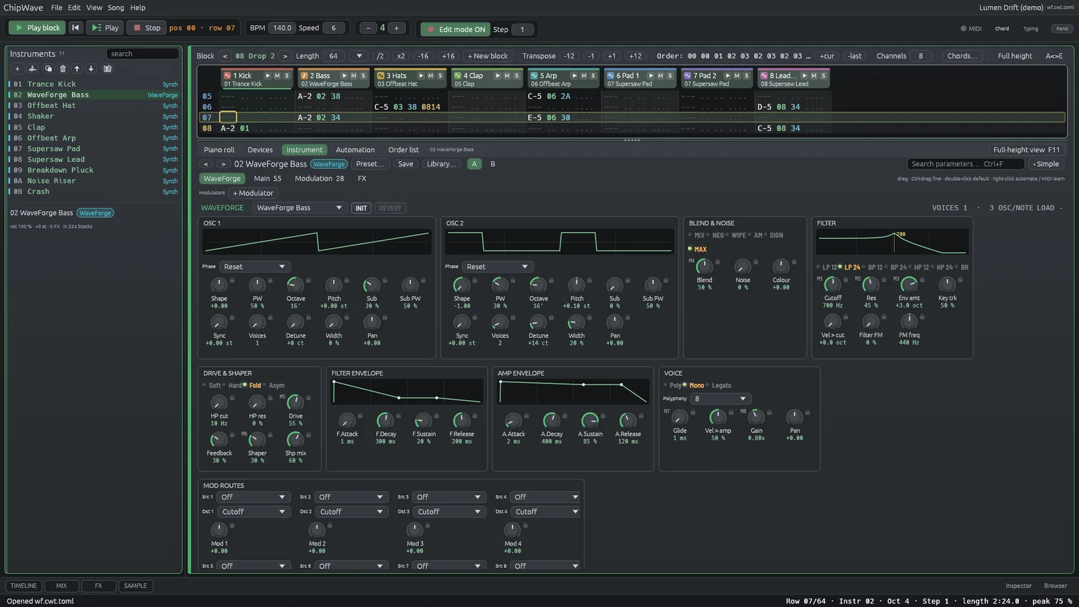Open OSC 1 Phase Reset dropdown
The height and width of the screenshot is (607, 1079).
254,266
